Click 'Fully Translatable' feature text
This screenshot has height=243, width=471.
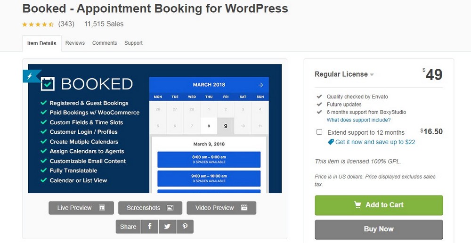click(73, 170)
